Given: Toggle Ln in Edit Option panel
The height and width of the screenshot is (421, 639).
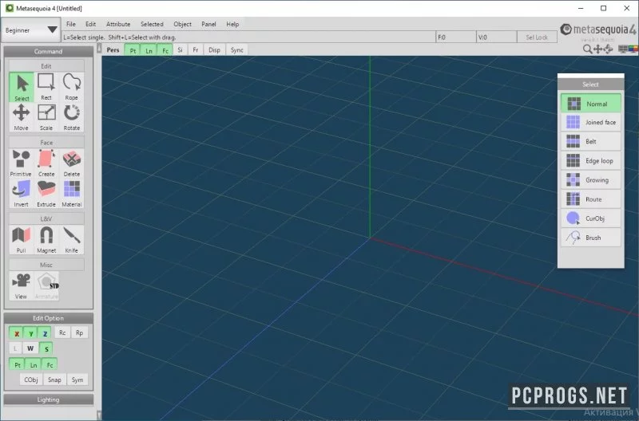Looking at the screenshot, I should click(34, 364).
